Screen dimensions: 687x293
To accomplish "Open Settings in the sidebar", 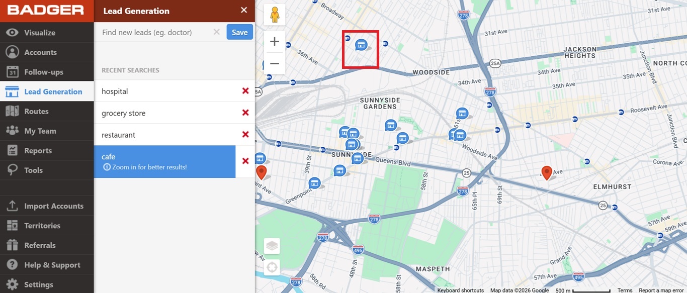I will coord(39,284).
